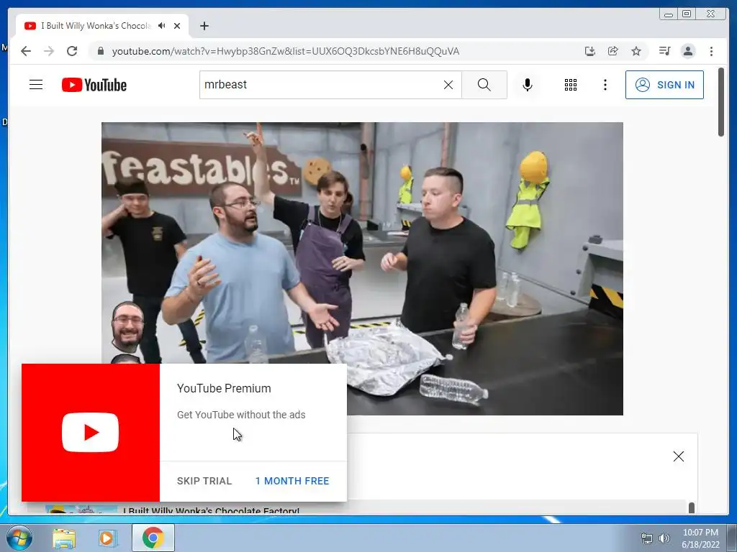
Task: Go to YouTube home via logo
Action: [x=94, y=85]
